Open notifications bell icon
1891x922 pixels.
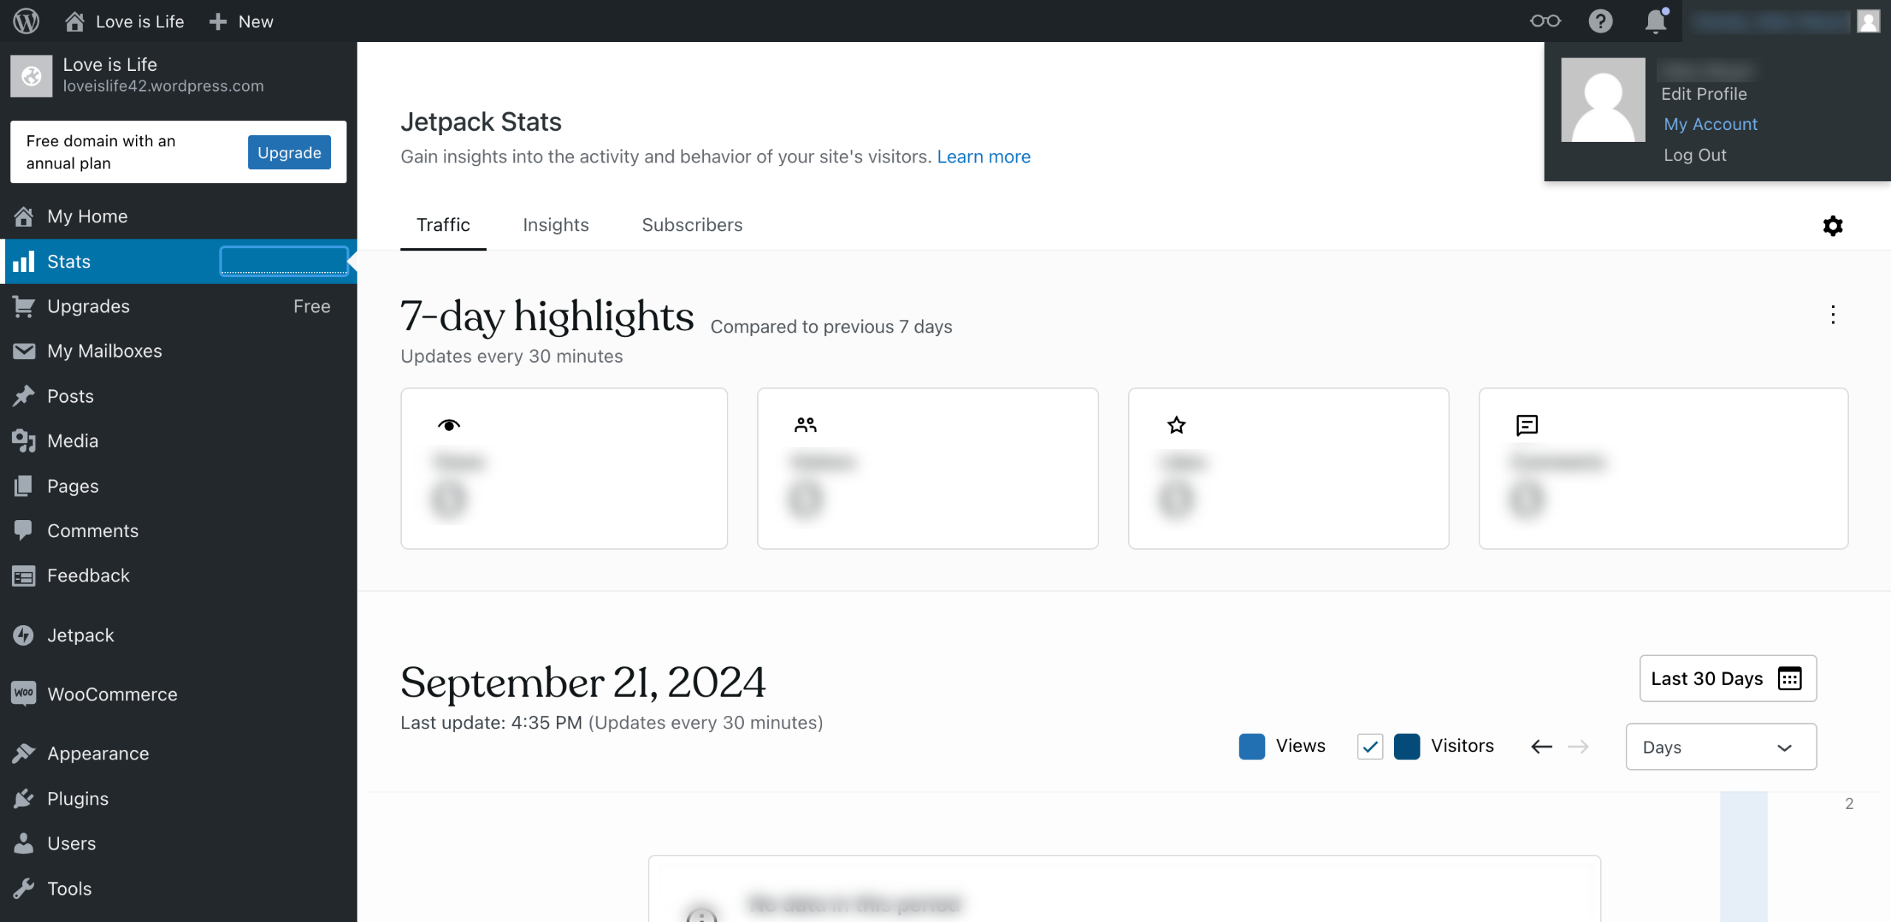[x=1655, y=21]
